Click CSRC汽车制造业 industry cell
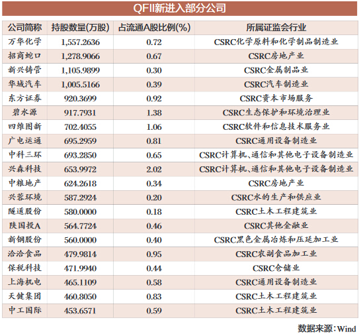Image resolution: width=361 pixels, height=334 pixels. point(276,84)
